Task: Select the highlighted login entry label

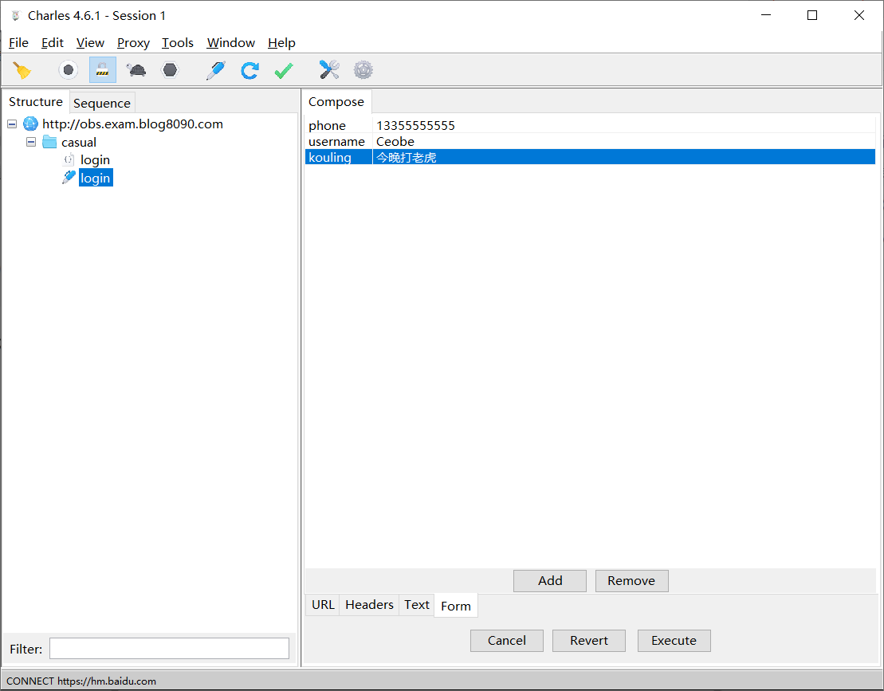Action: click(x=96, y=178)
